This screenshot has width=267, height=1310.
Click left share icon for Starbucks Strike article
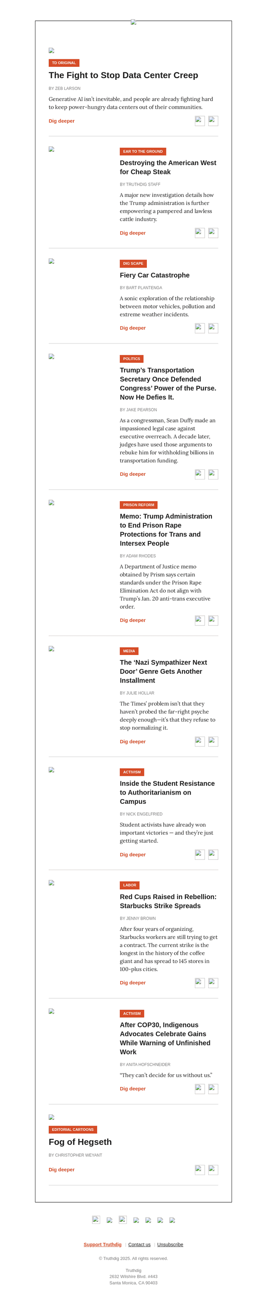coord(199,982)
